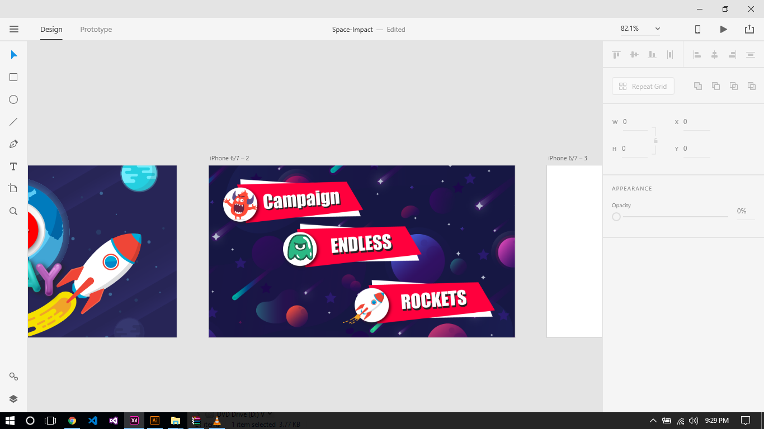Play the desktop preview
This screenshot has height=429, width=764.
click(x=723, y=29)
